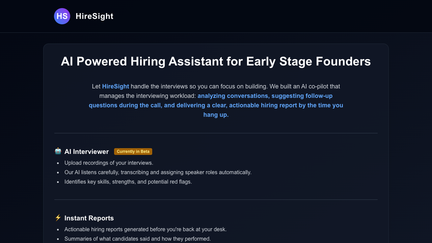
Task: Click the Instant Reports section heading
Action: point(89,218)
